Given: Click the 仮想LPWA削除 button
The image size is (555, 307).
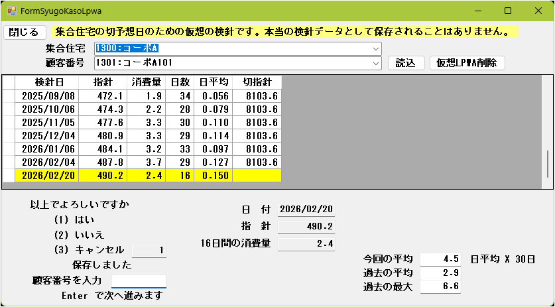Looking at the screenshot, I should click(x=467, y=63).
